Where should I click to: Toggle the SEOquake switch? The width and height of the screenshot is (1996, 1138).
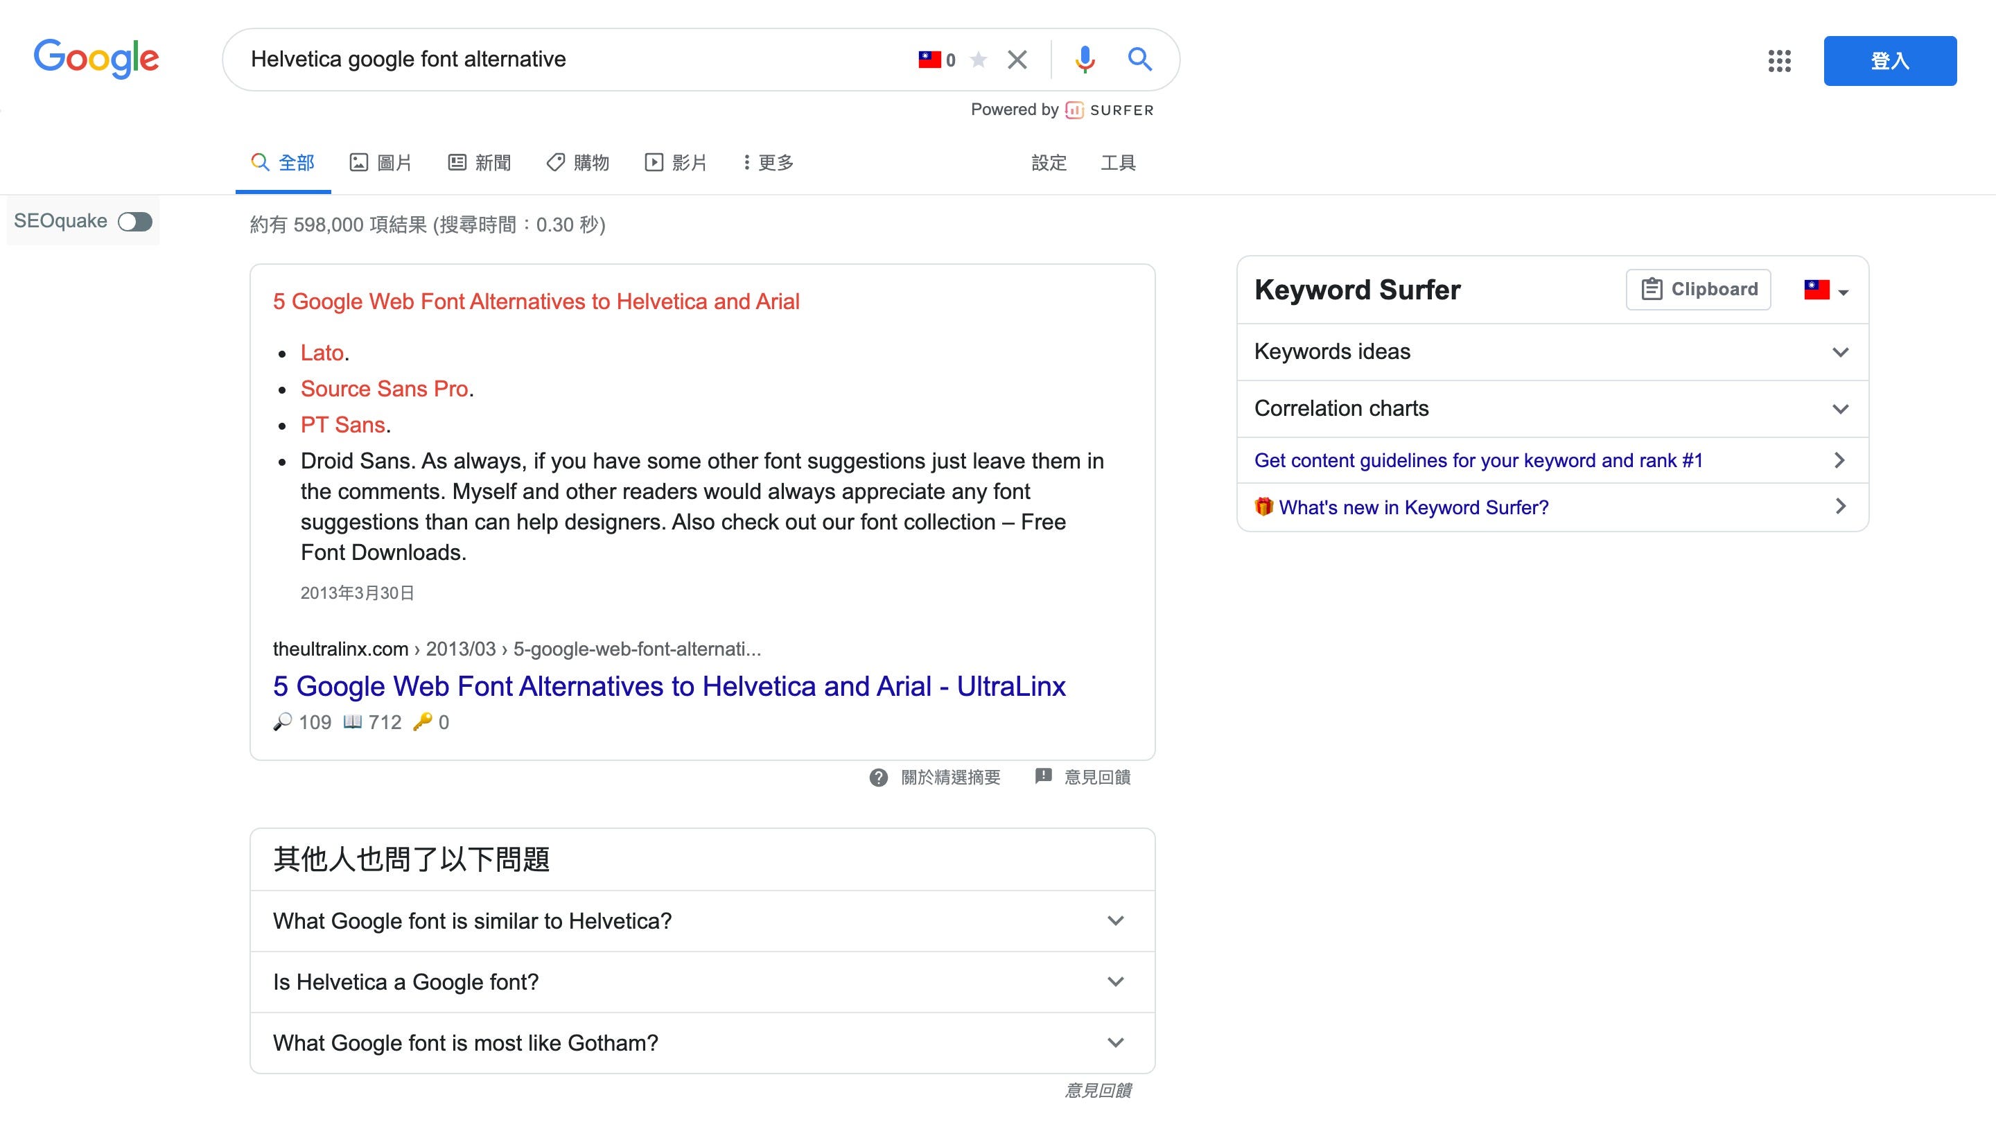pos(134,222)
